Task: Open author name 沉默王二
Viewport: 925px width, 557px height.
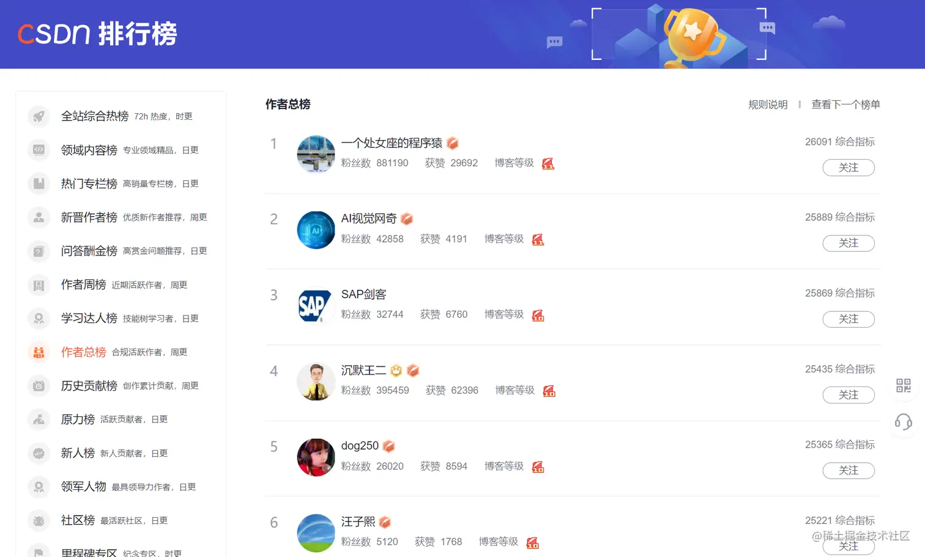Action: point(363,371)
